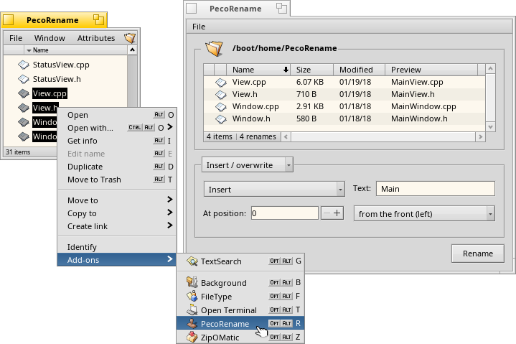Click the file icon of Window.h in PecoRename list
The height and width of the screenshot is (344, 516).
(x=221, y=118)
